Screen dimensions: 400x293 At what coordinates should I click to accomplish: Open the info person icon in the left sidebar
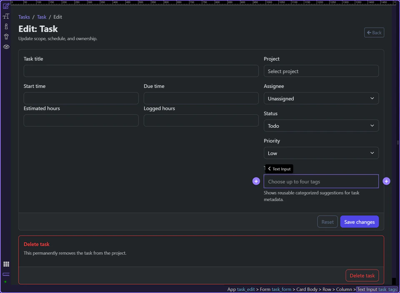5,26
